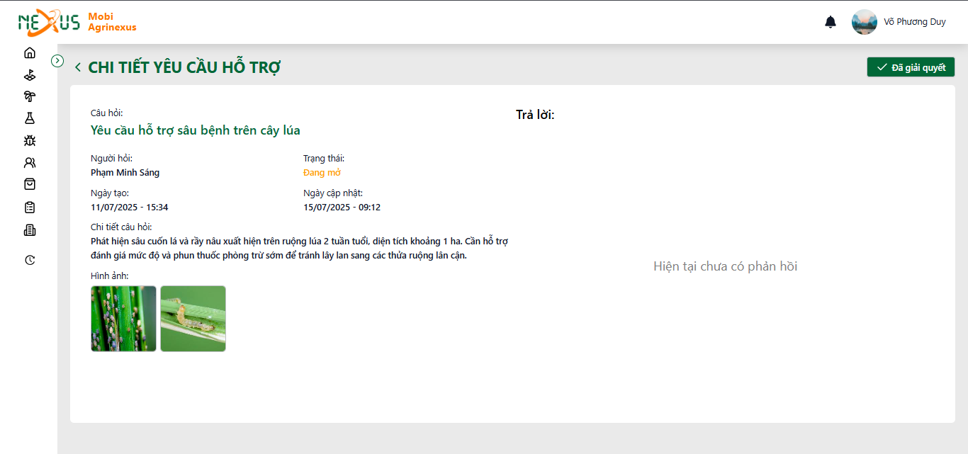View the leaf-roller caterpillar thumbnail
Viewport: 968px width, 454px height.
point(193,319)
